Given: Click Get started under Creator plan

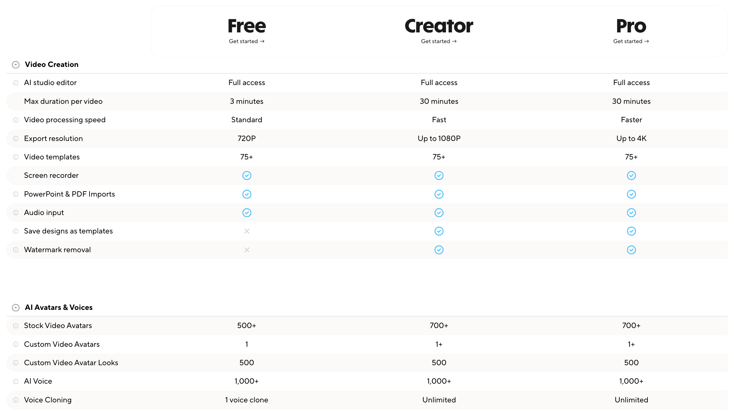Looking at the screenshot, I should (x=439, y=41).
